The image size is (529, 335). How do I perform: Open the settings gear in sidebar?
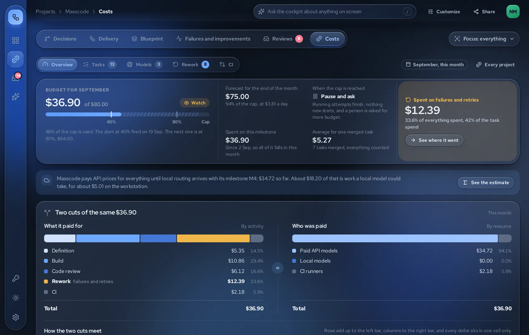[x=16, y=317]
